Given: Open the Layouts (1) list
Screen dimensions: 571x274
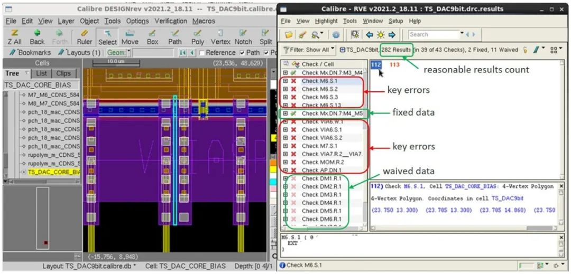Looking at the screenshot, I should 79,53.
